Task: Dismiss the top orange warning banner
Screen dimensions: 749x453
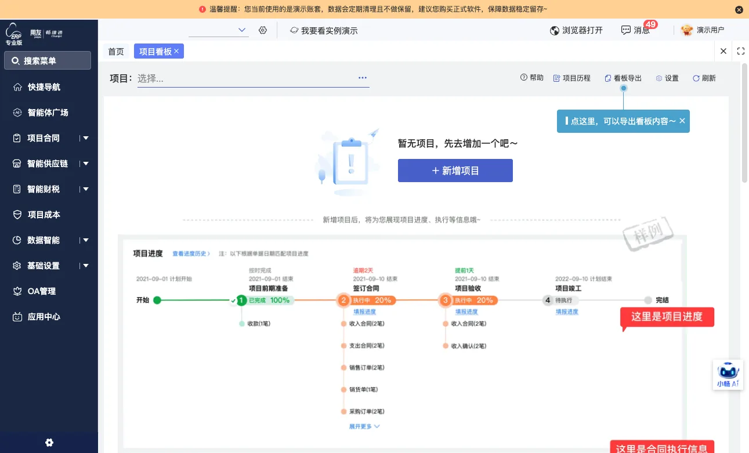Action: pos(739,9)
